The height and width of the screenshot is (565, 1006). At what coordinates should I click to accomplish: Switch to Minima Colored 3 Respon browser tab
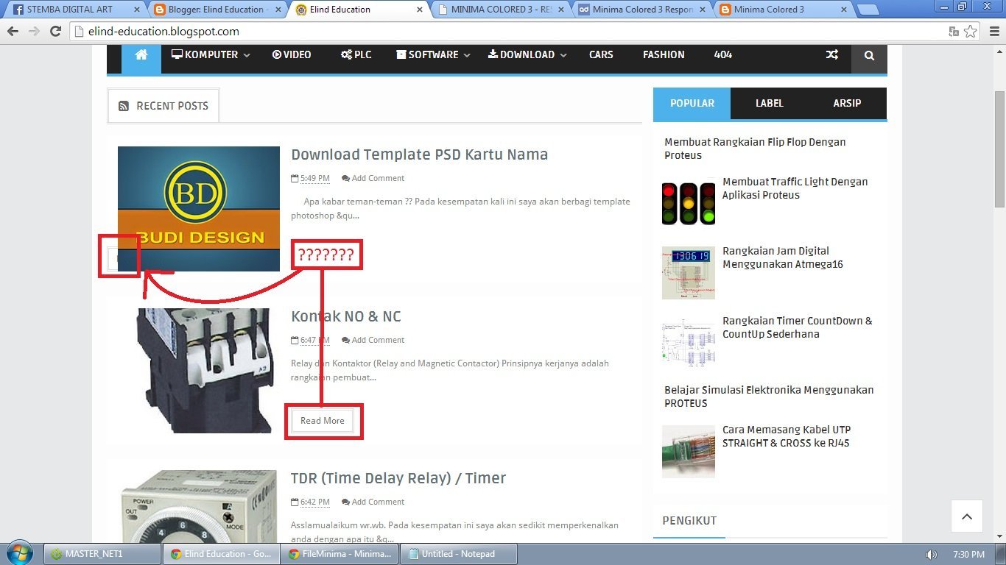pyautogui.click(x=641, y=10)
